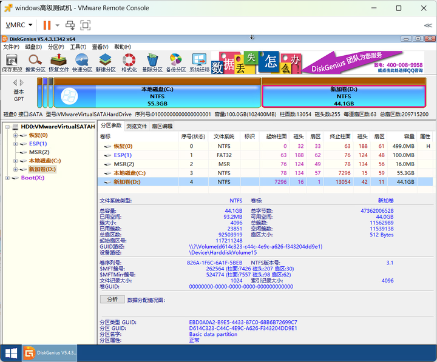Click the 文件系统 column header
Viewport: 437px width, 362px height.
pyautogui.click(x=224, y=136)
